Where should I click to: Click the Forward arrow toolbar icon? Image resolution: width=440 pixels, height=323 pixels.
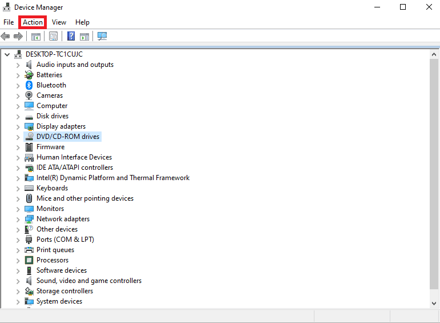click(x=18, y=36)
